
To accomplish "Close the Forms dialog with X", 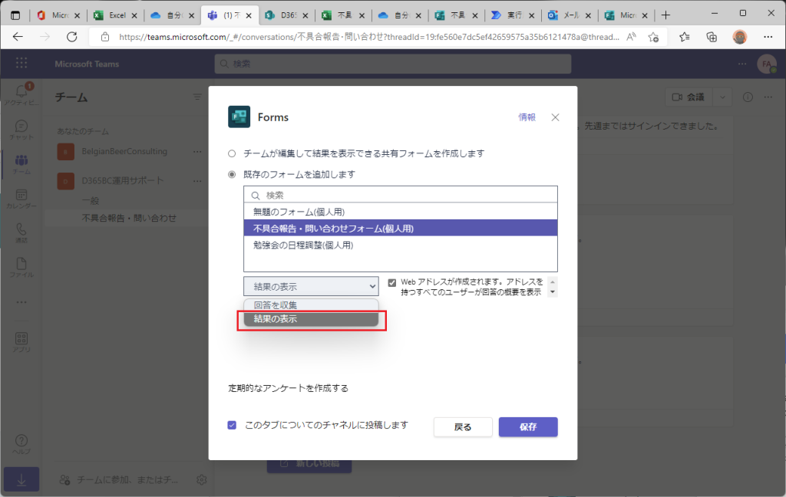I will click(x=555, y=117).
